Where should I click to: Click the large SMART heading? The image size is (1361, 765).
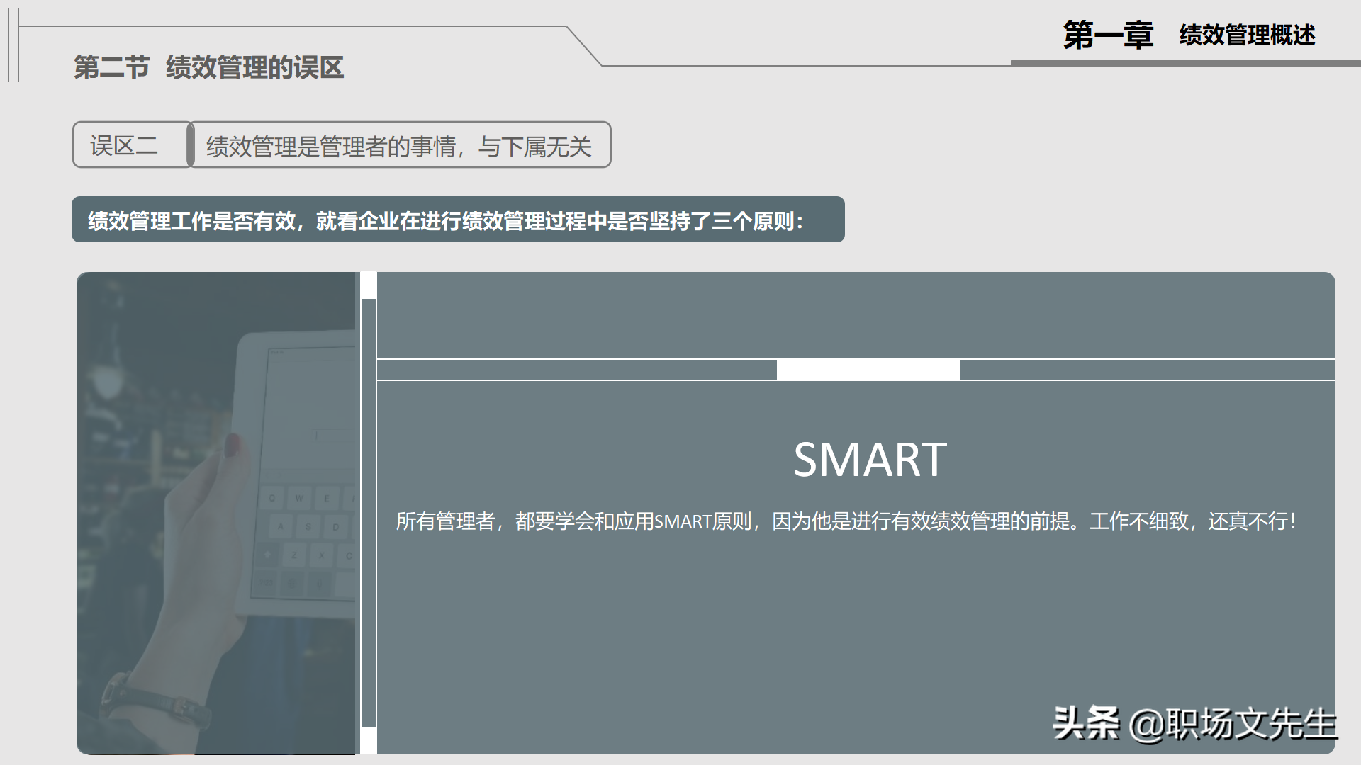click(869, 459)
